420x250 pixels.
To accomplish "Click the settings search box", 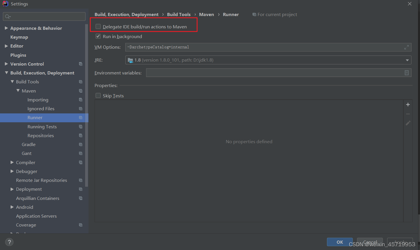I will tap(44, 16).
